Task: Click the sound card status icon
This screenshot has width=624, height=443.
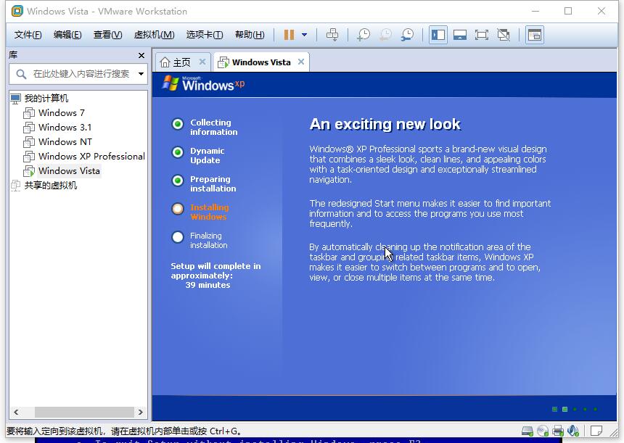Action: point(573,431)
